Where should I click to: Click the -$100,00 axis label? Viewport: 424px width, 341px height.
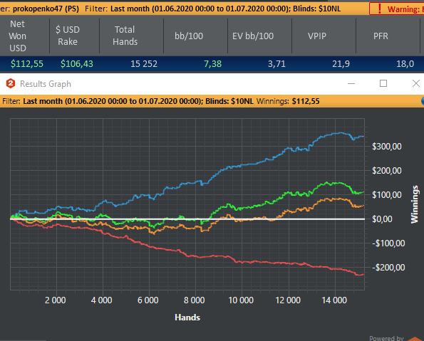(x=388, y=243)
